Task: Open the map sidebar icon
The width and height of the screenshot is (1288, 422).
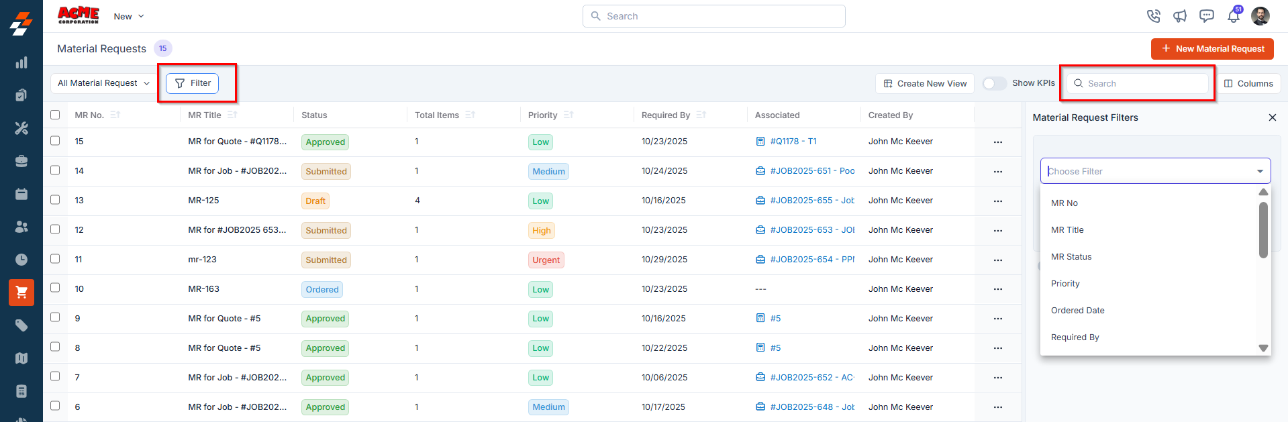Action: (x=21, y=358)
